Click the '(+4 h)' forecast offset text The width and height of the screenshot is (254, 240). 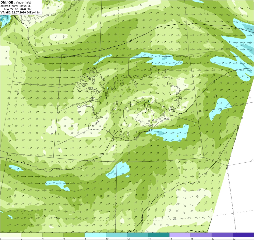click(36, 12)
